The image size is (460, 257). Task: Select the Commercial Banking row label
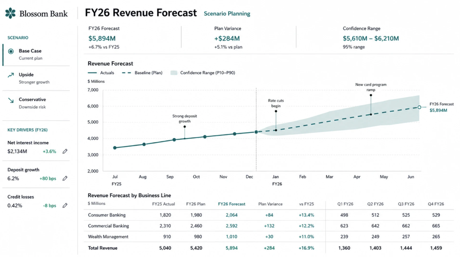click(x=108, y=226)
